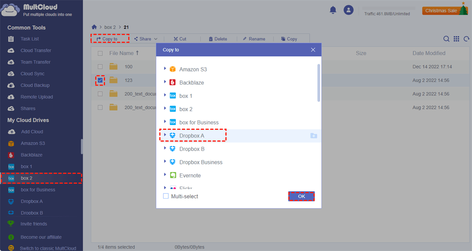This screenshot has width=472, height=251.
Task: Click the Shares sidebar icon
Action: (x=11, y=109)
